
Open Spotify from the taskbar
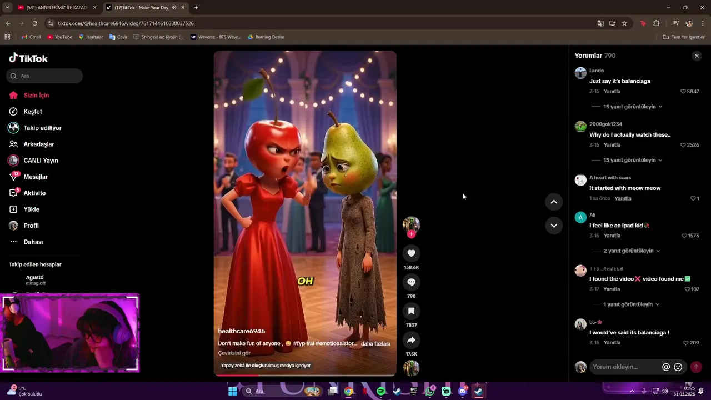coord(381,391)
